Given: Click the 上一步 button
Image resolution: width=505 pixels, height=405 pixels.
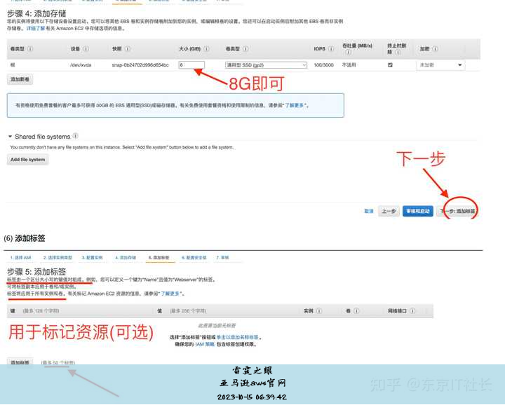Looking at the screenshot, I should tap(389, 212).
